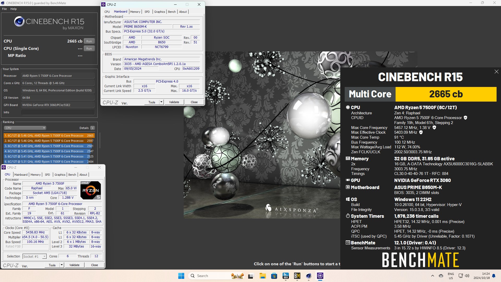Open CPU-Z from the taskbar
The width and height of the screenshot is (501, 282).
pyautogui.click(x=320, y=276)
